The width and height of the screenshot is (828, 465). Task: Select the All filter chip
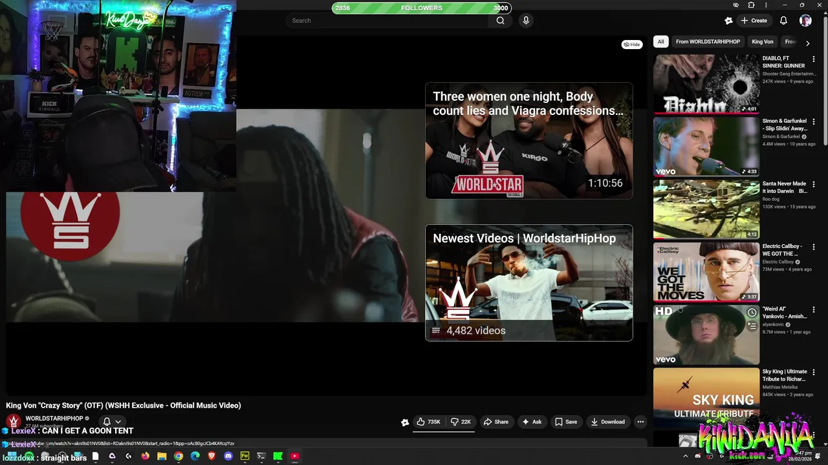click(660, 42)
